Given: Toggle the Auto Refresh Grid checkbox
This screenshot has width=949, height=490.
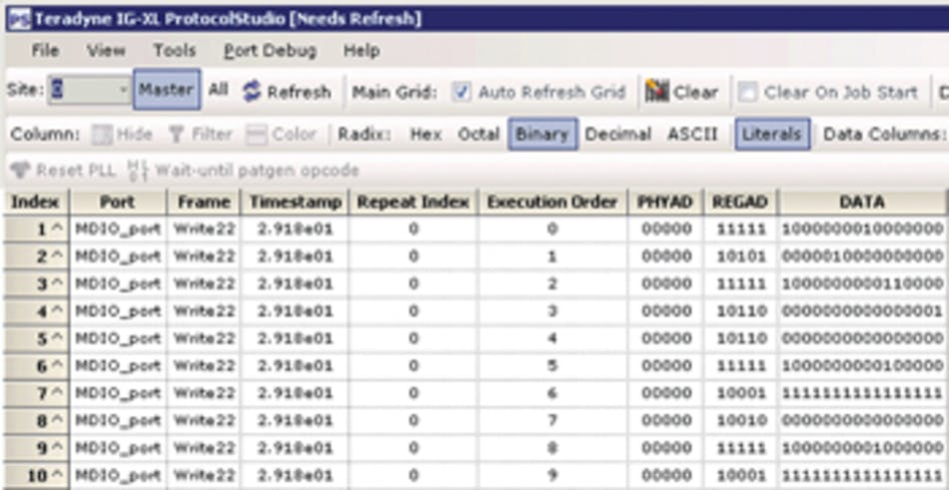Looking at the screenshot, I should pos(461,92).
